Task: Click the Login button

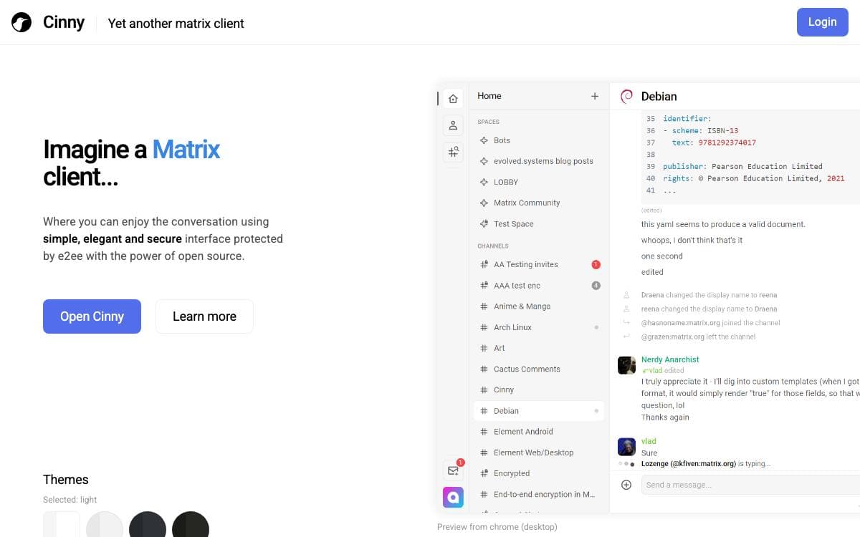Action: coord(822,22)
